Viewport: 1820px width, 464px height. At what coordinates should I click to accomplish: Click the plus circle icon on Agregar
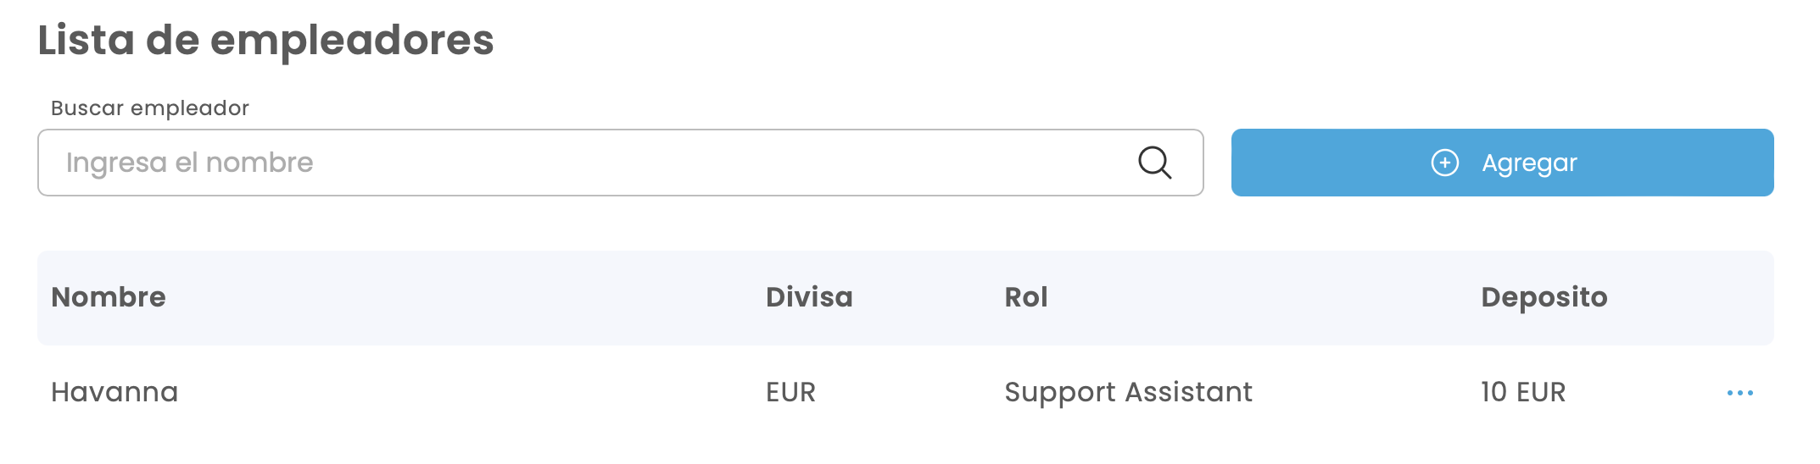click(1444, 163)
